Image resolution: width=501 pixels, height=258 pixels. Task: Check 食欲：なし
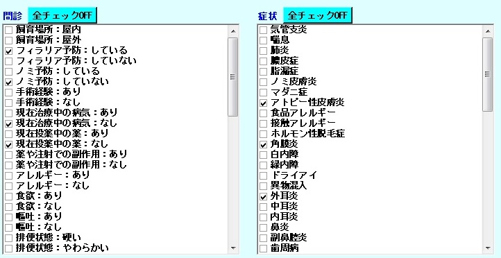pyautogui.click(x=9, y=207)
